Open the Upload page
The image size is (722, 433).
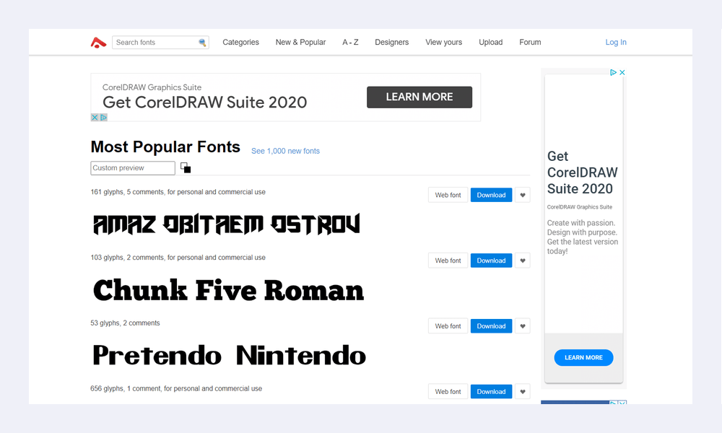(491, 43)
